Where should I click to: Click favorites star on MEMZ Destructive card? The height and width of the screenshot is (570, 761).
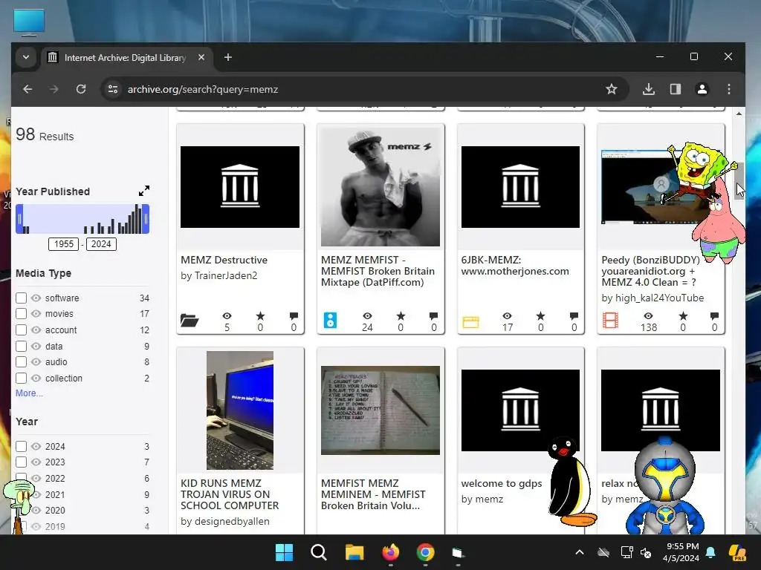[260, 316]
